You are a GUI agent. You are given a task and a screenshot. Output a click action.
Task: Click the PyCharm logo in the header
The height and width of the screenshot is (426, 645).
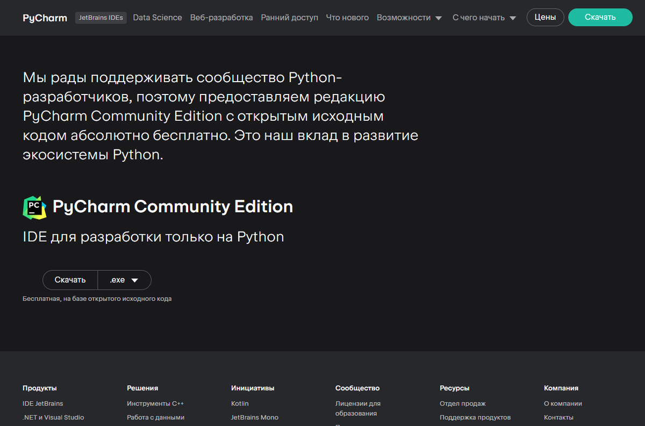tap(45, 17)
